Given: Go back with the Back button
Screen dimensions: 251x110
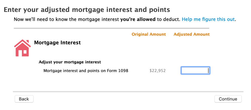Looking at the screenshot, I should pyautogui.click(x=24, y=99).
